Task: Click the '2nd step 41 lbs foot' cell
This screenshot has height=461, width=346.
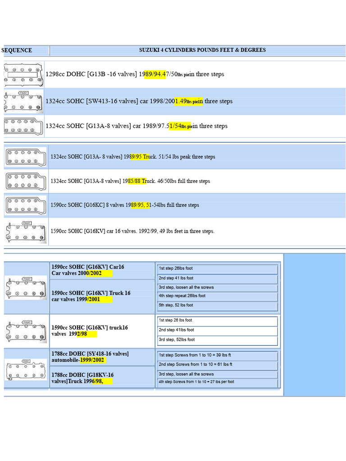Action: point(218,278)
